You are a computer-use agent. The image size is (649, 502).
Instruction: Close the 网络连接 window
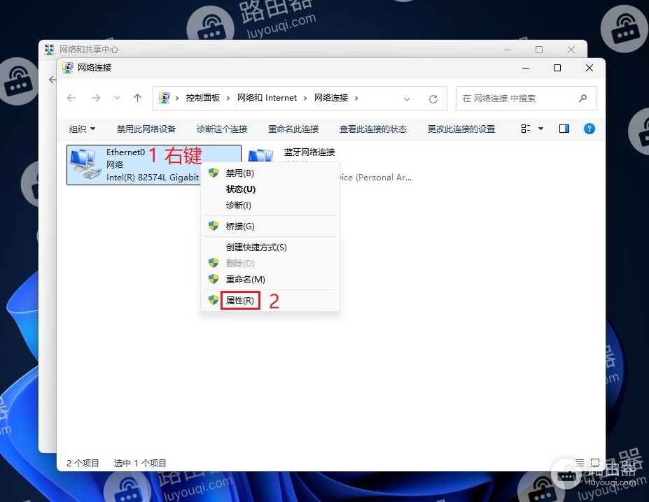[589, 68]
